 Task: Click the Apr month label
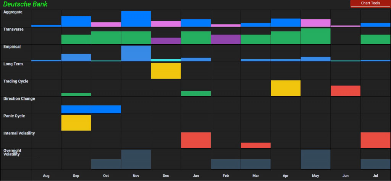(x=286, y=176)
